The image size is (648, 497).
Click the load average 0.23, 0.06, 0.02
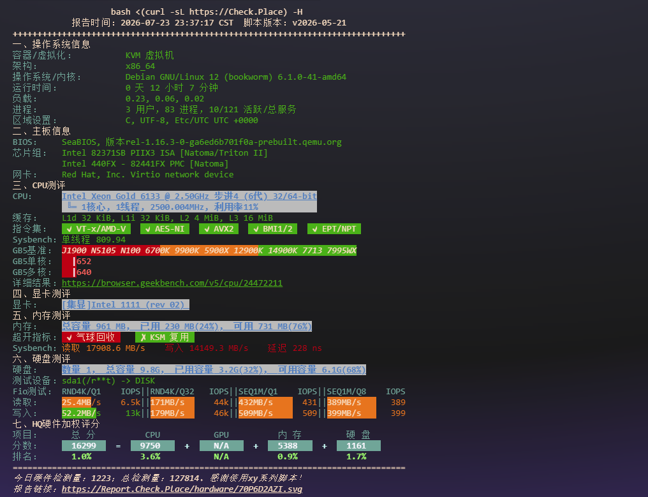click(165, 99)
